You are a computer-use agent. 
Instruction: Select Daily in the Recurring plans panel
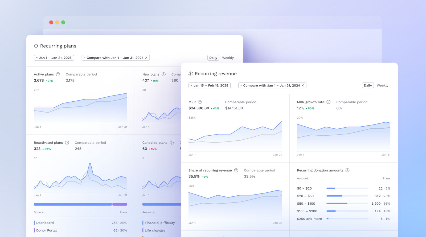click(213, 58)
